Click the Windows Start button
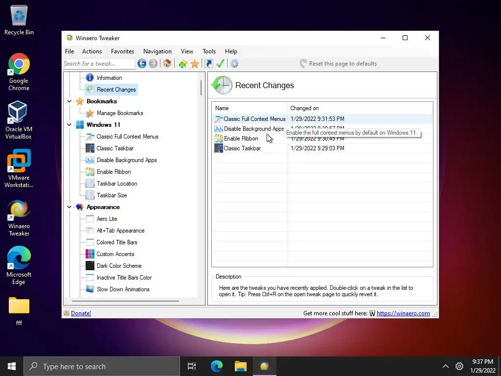 click(x=12, y=366)
